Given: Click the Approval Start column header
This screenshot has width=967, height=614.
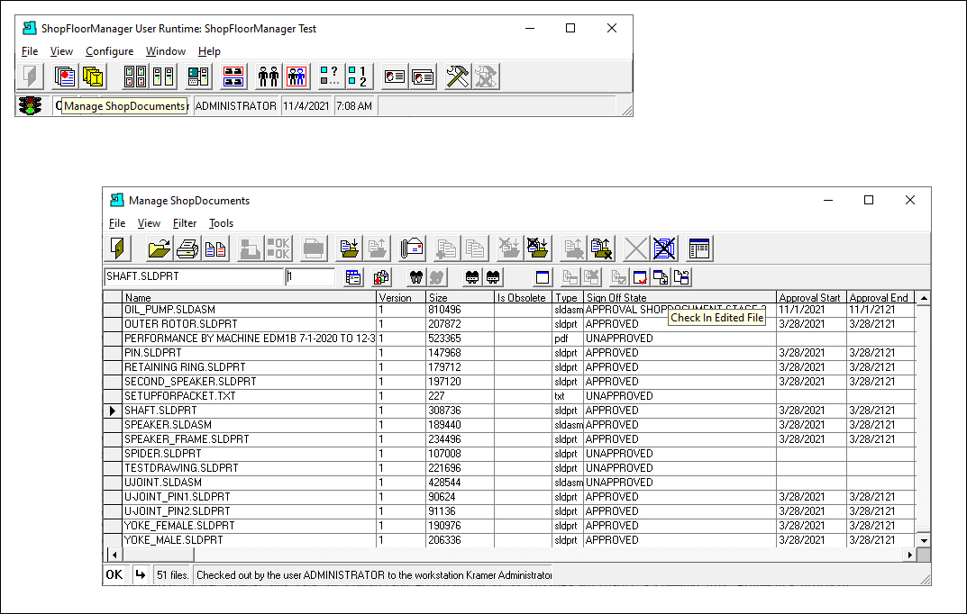Looking at the screenshot, I should coord(811,297).
